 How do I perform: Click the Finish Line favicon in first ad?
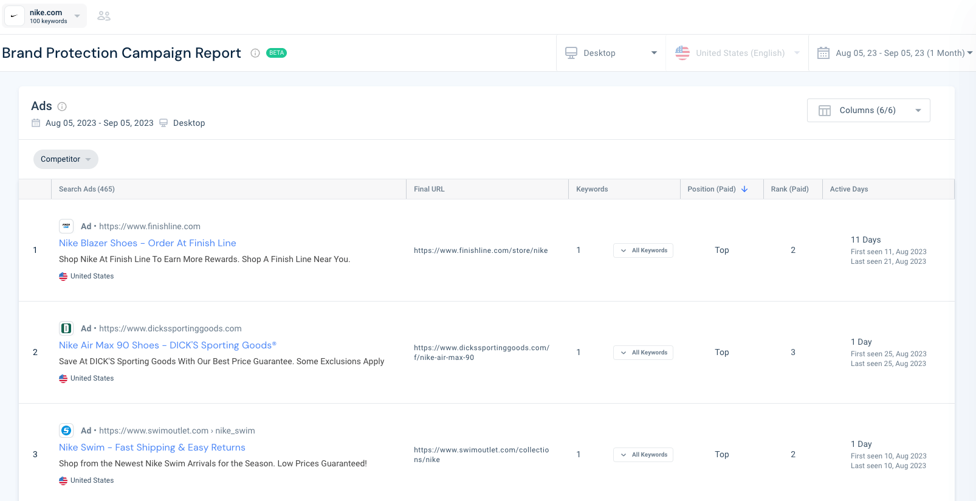point(66,226)
